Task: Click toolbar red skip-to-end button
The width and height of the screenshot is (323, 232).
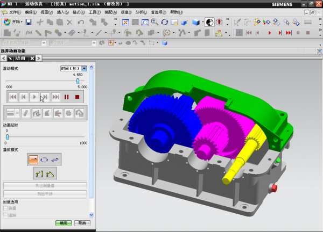Action: pos(289,33)
